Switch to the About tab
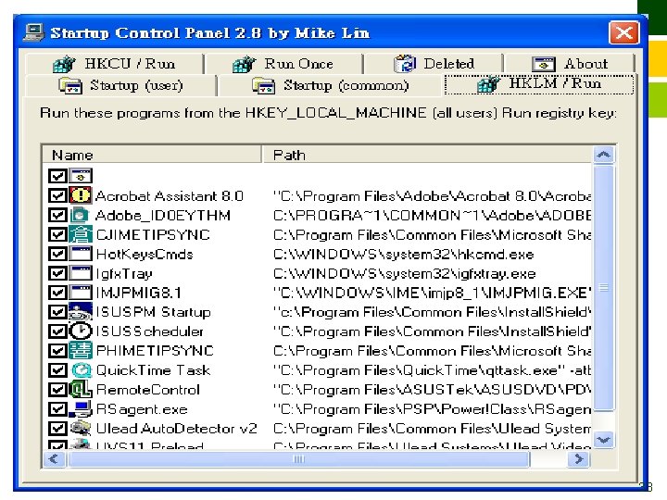667x500 pixels. pyautogui.click(x=570, y=64)
